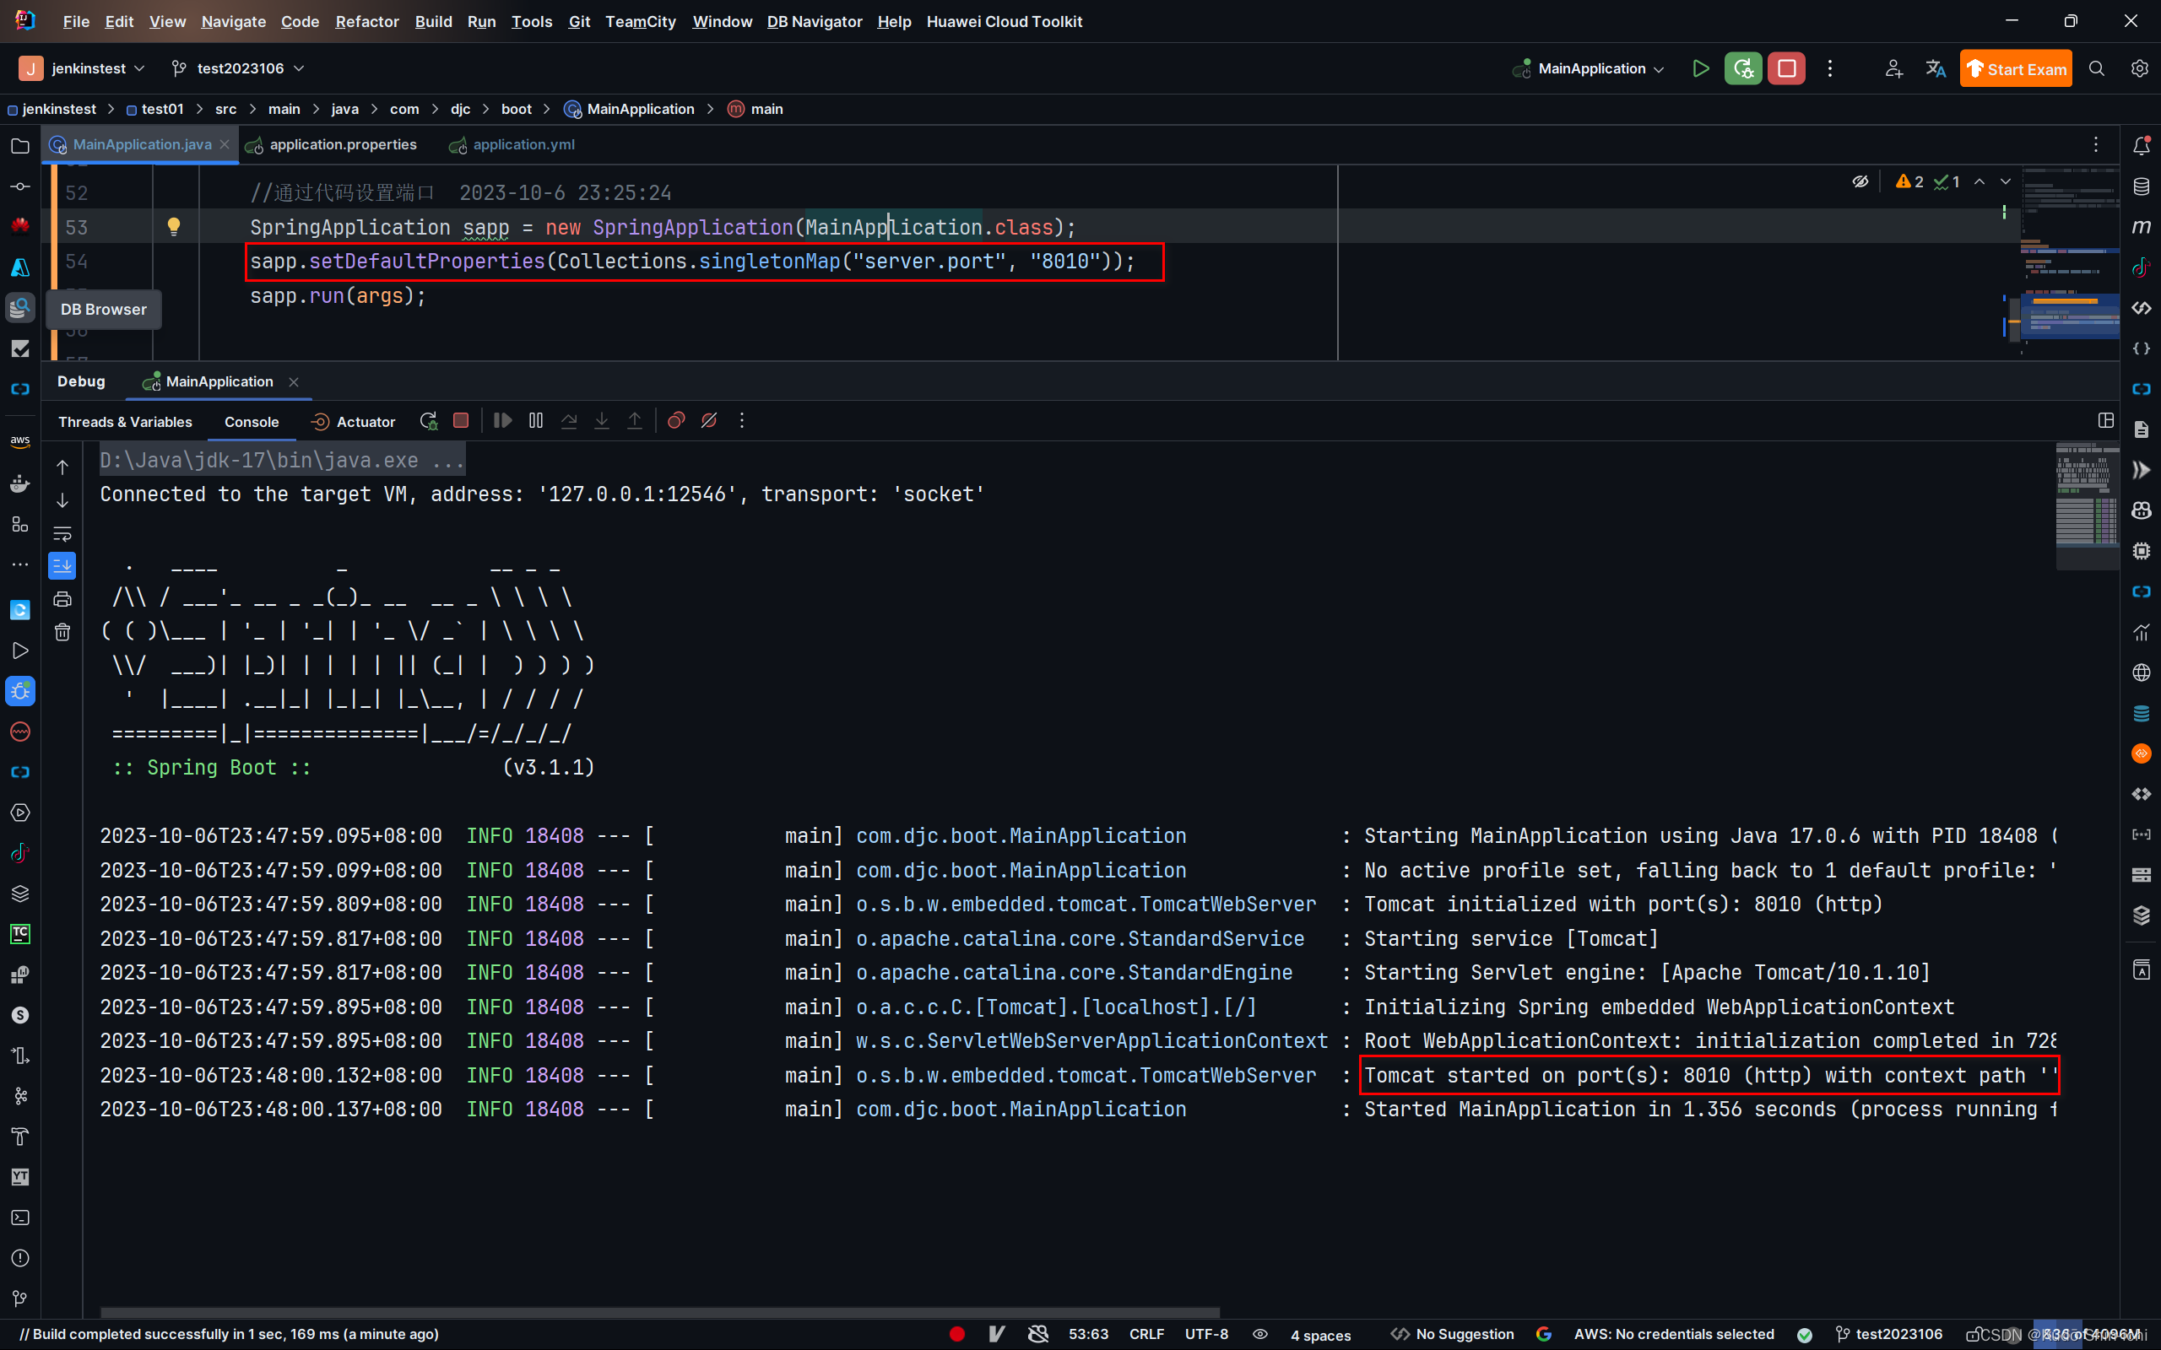
Task: Toggle Mute Breakpoints in debug toolbar
Action: [x=709, y=420]
